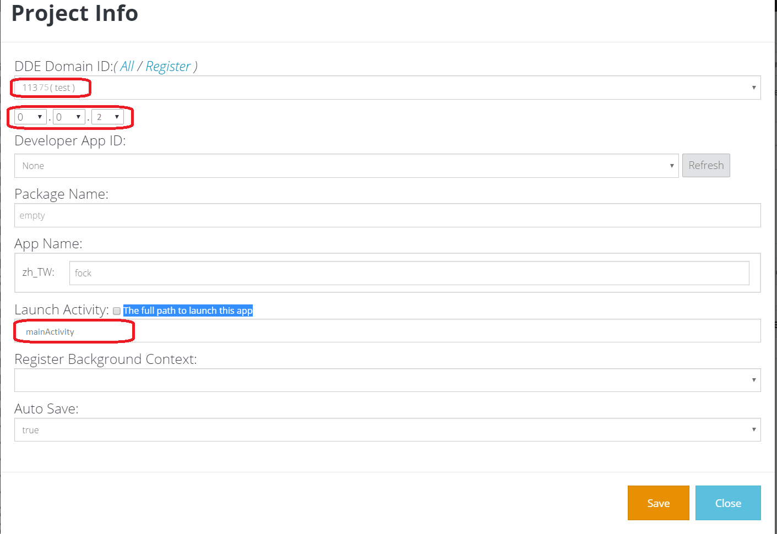Open the Register Background Context dropdown
The width and height of the screenshot is (777, 534).
[x=387, y=380]
